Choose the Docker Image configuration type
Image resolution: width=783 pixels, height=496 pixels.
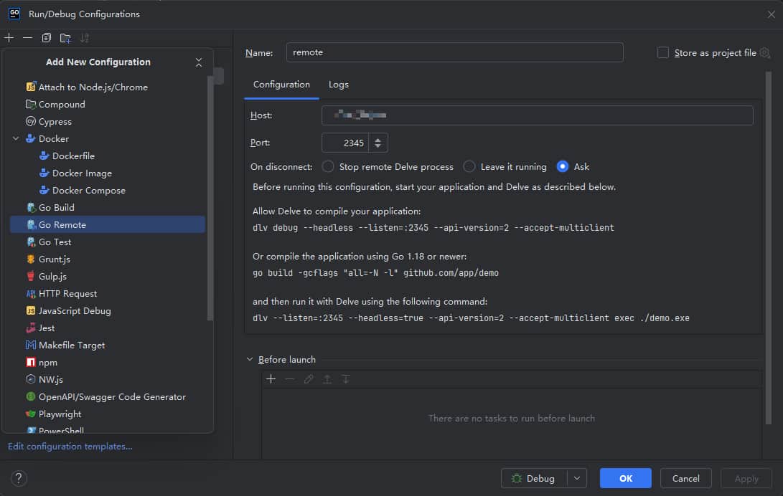[108, 173]
